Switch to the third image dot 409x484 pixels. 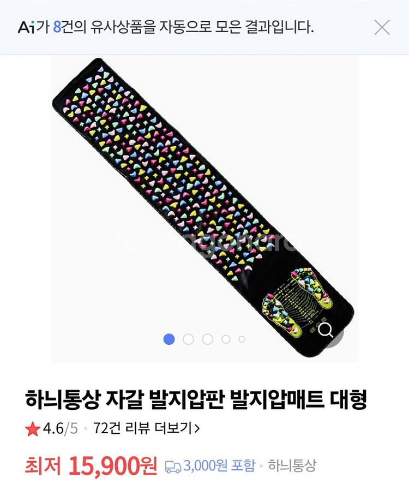point(208,339)
